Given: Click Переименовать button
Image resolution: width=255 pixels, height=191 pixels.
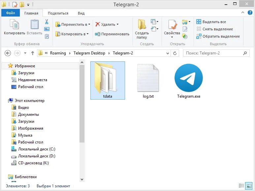Looking at the screenshot, I should point(112,34).
